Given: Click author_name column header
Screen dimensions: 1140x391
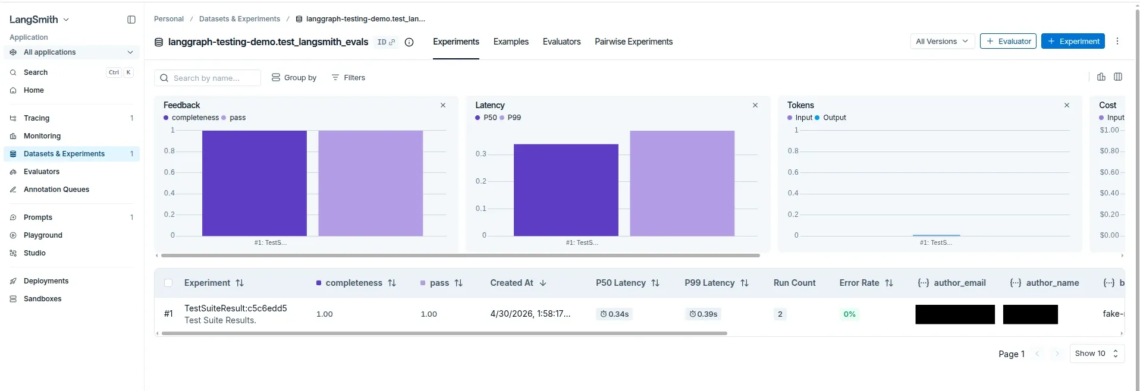Looking at the screenshot, I should click(x=1045, y=283).
